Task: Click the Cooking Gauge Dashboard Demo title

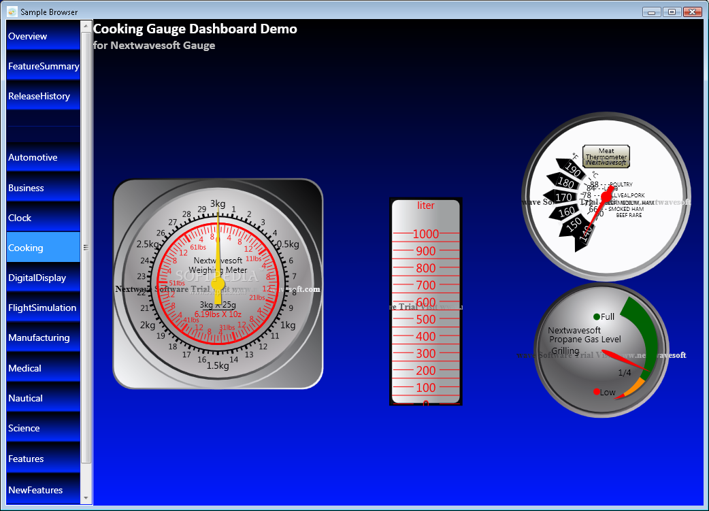Action: pyautogui.click(x=195, y=29)
